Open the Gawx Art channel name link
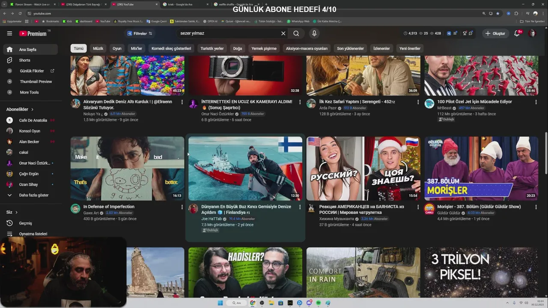 point(91,213)
